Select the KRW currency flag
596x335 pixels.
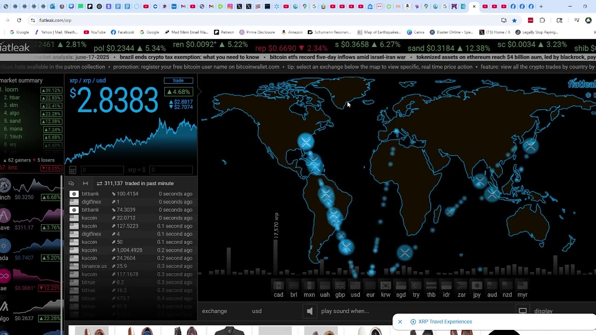pos(386,286)
